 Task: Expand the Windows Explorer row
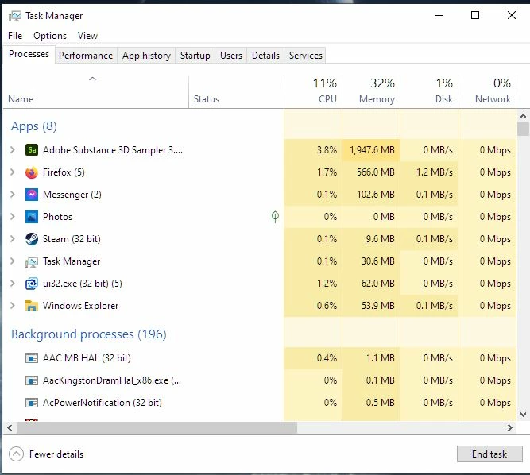click(13, 306)
